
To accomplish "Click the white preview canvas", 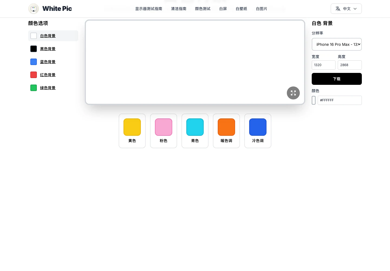I will (x=195, y=62).
